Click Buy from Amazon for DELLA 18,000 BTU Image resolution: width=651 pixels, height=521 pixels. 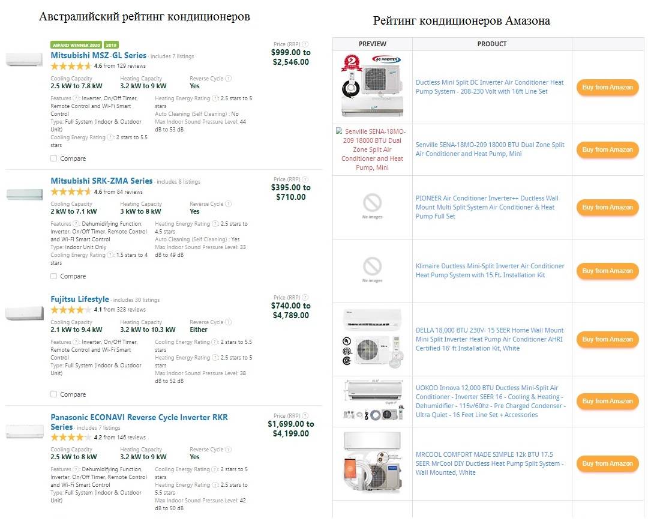click(x=607, y=339)
